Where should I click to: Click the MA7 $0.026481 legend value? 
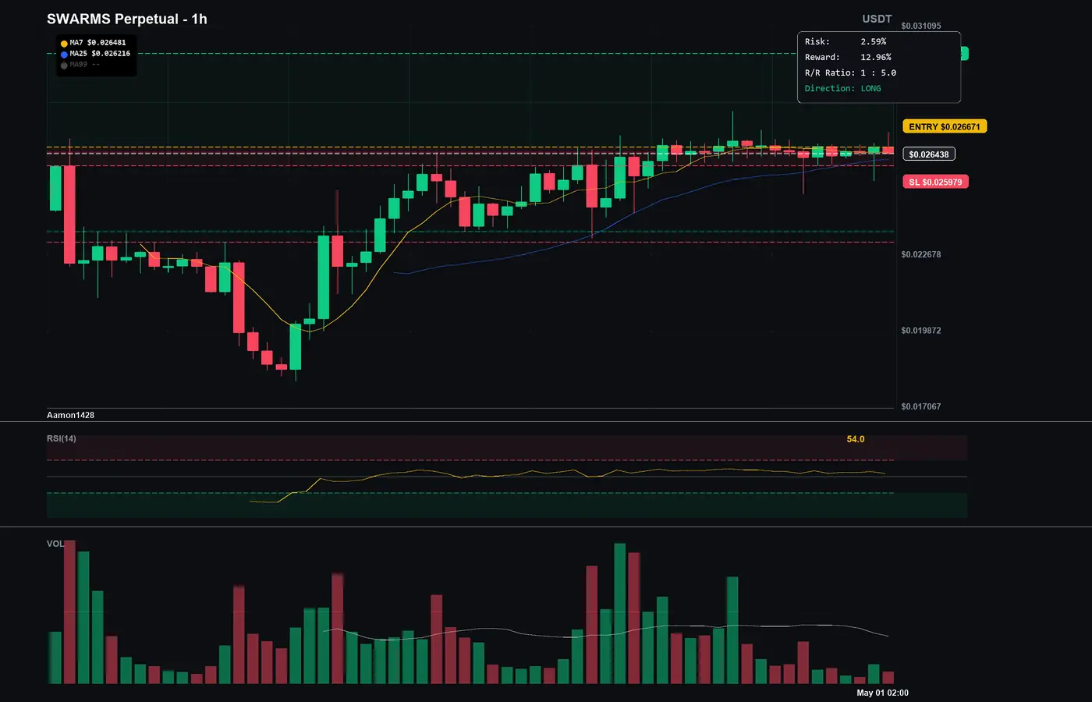pyautogui.click(x=97, y=43)
